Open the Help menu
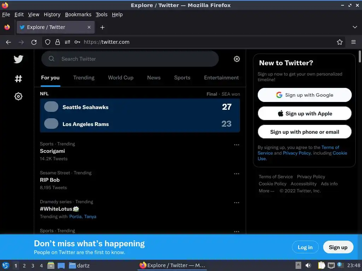Viewport: 362px width, 271px height. pos(117,14)
